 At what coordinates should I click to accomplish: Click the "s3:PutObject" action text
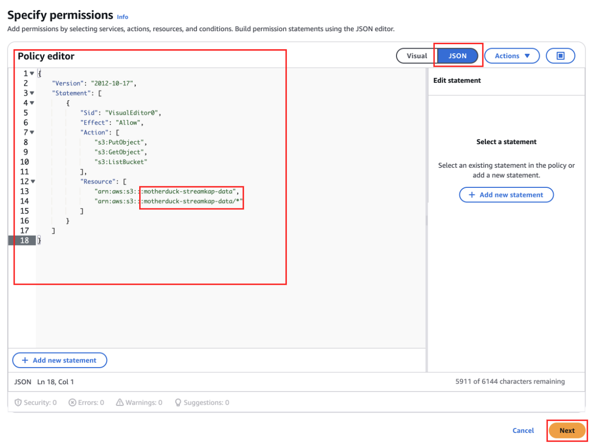tap(121, 142)
